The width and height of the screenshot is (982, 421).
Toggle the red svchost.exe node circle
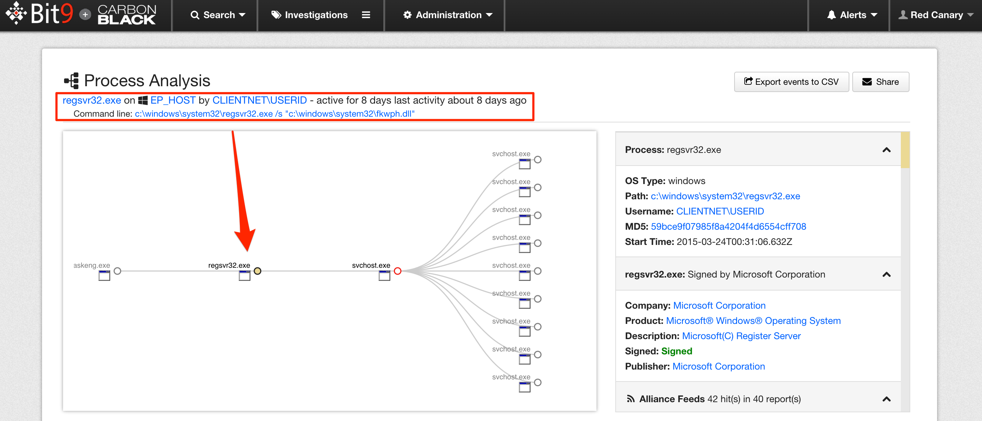pyautogui.click(x=398, y=271)
